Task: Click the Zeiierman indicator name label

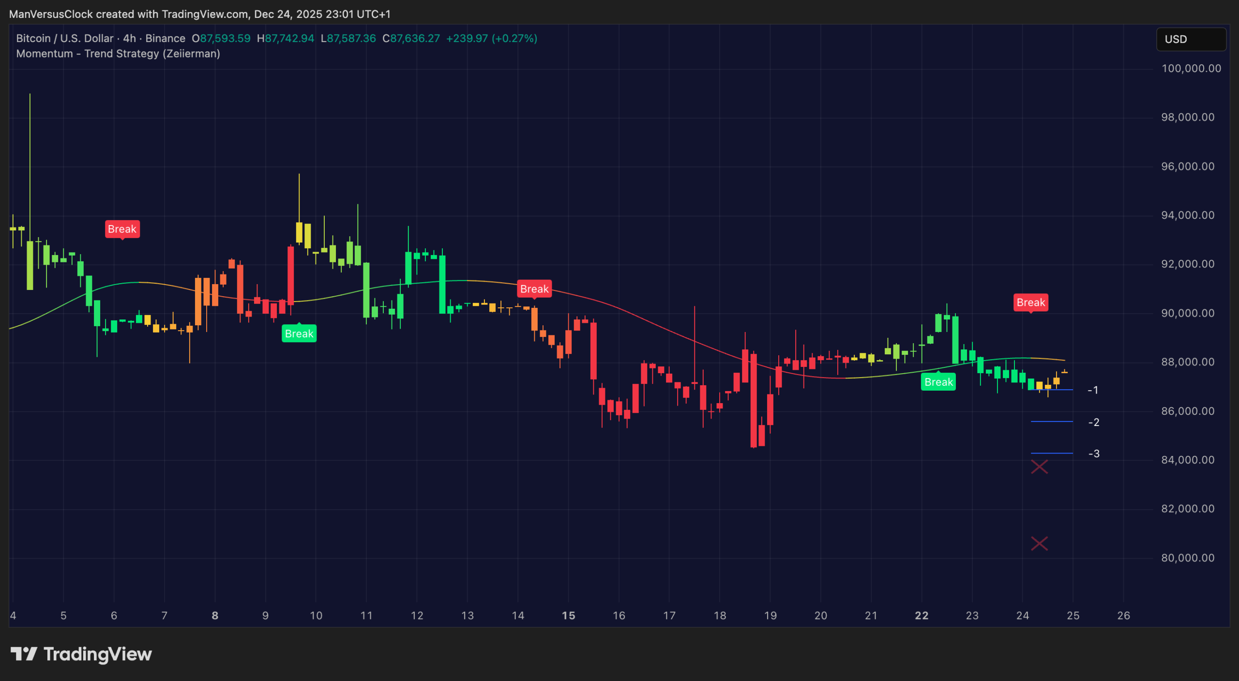Action: pyautogui.click(x=191, y=54)
